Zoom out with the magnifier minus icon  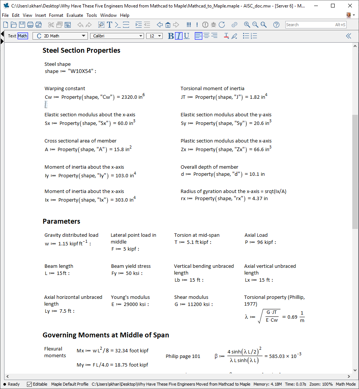click(x=255, y=25)
